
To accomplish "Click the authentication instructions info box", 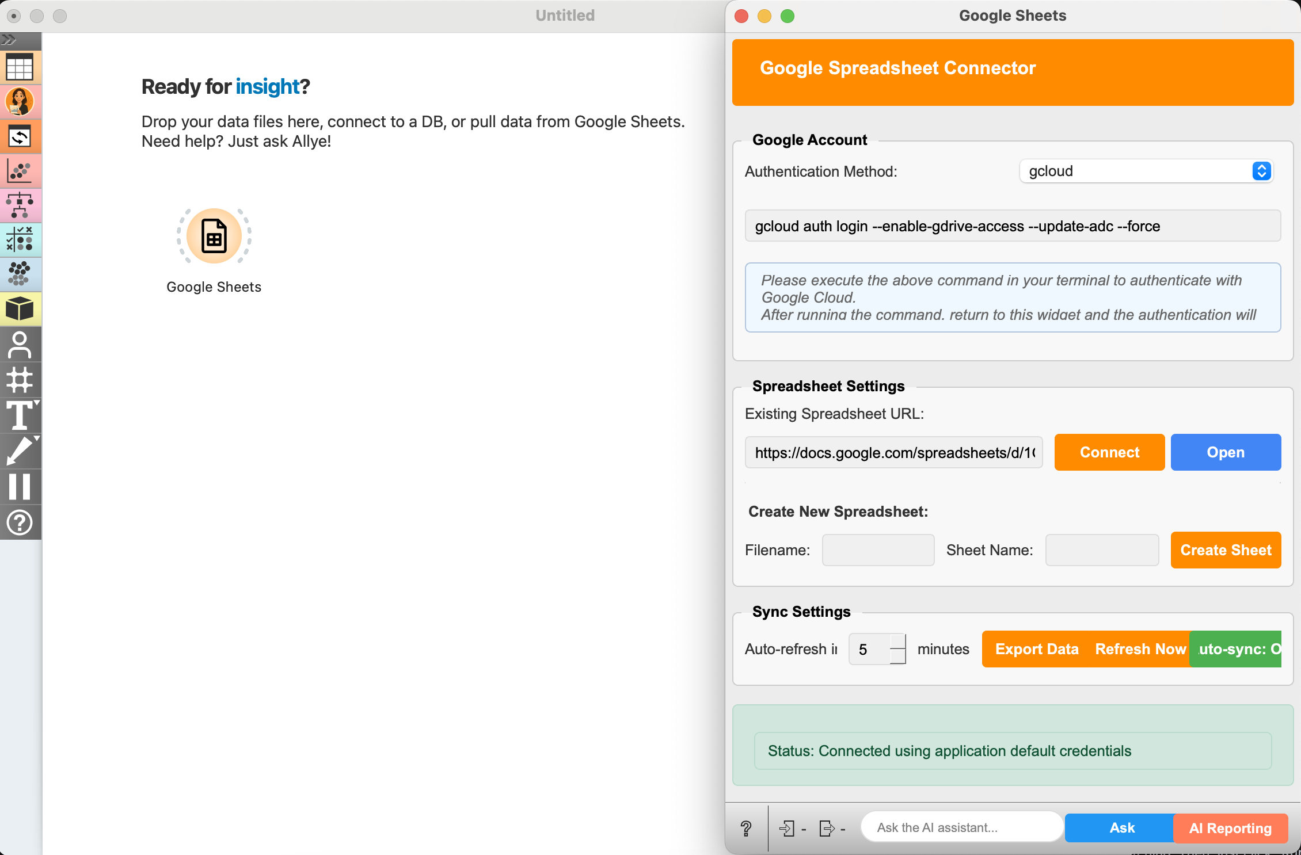I will click(x=1013, y=297).
